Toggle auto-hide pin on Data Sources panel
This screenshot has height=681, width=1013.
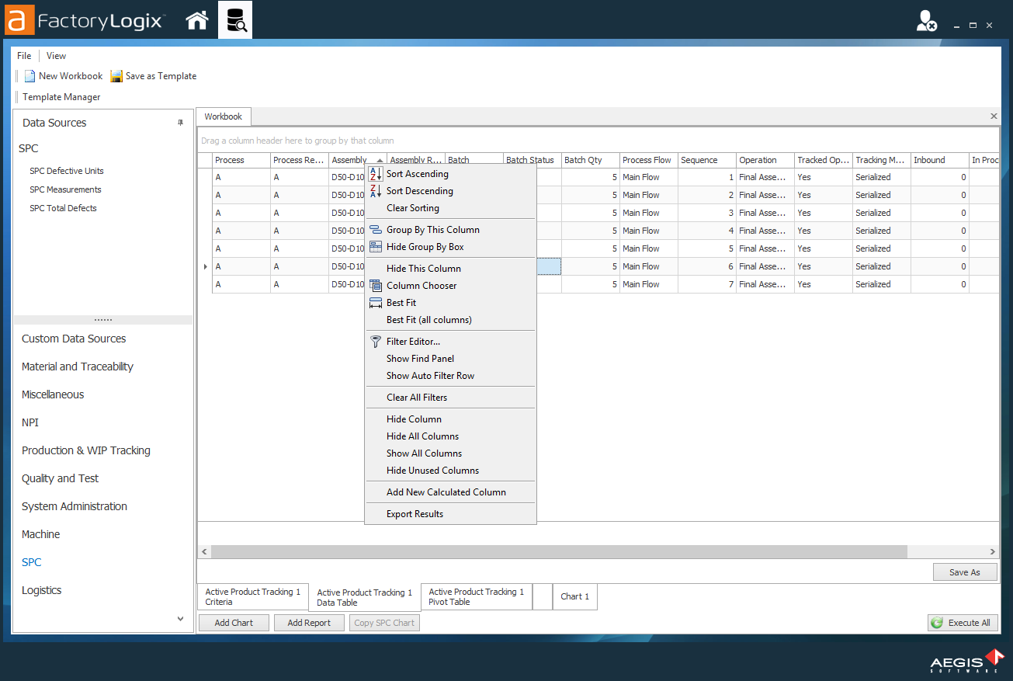180,122
